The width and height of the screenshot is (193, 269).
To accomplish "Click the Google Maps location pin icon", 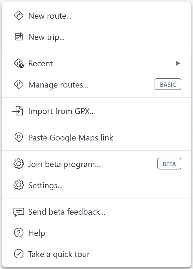I will [19, 137].
